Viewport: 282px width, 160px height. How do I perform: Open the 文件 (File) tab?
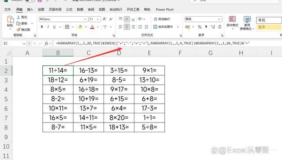click(7, 10)
